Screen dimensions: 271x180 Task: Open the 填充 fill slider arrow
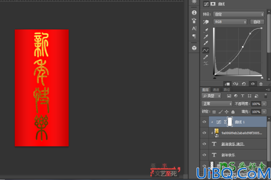[x=264, y=112]
